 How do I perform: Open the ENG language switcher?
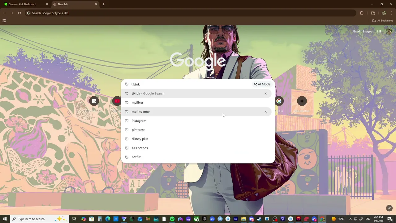[368, 219]
